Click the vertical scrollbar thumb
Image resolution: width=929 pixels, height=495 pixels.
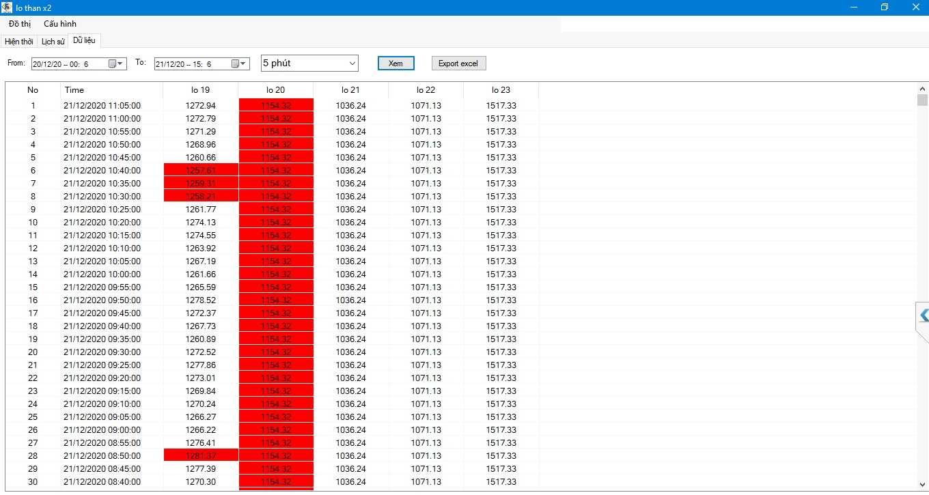922,100
